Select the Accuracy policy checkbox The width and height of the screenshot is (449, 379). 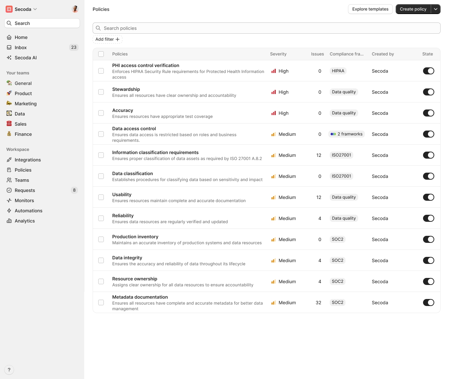(x=101, y=113)
